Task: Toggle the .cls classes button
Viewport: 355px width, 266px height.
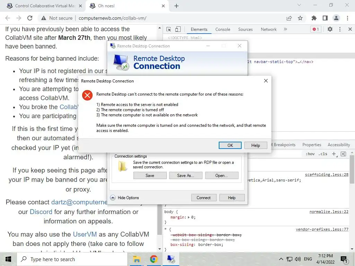Action: coord(323,154)
